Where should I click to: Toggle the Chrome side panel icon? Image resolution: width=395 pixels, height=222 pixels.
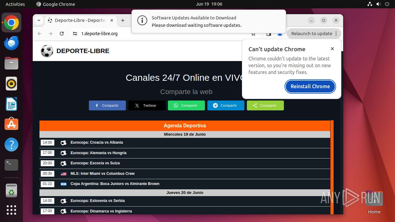269,34
